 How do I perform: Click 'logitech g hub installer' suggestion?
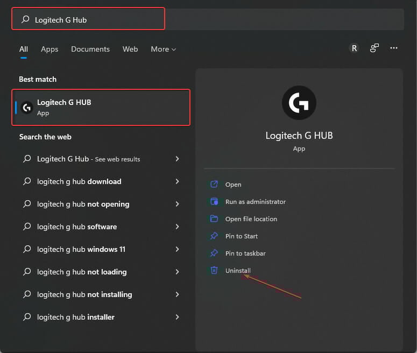(x=101, y=317)
